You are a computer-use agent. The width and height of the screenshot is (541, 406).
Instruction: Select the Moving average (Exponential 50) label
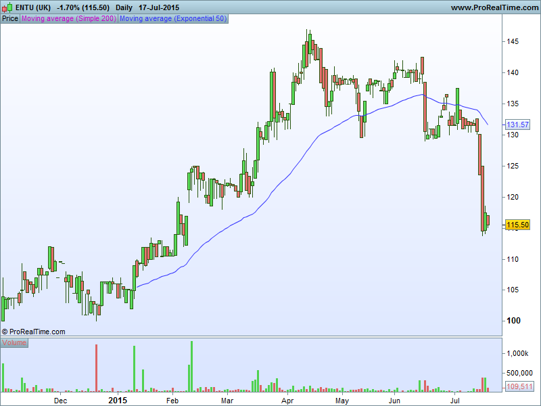[173, 18]
